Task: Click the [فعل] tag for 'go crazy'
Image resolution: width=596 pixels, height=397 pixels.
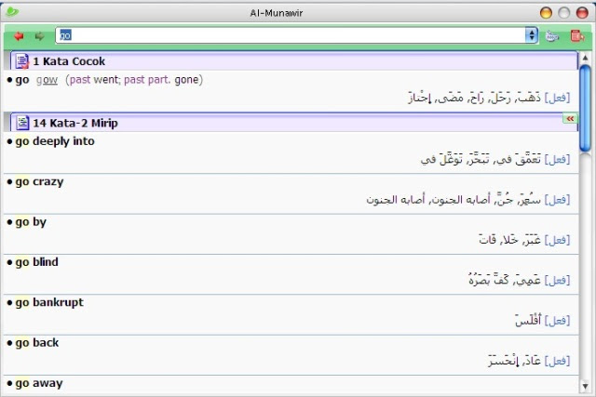Action: [557, 200]
